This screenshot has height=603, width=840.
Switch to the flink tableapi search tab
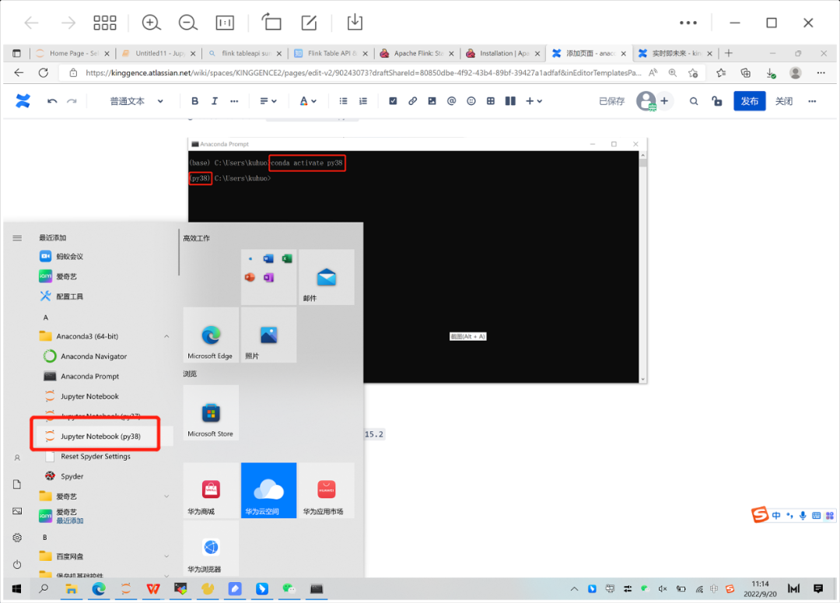(x=244, y=53)
